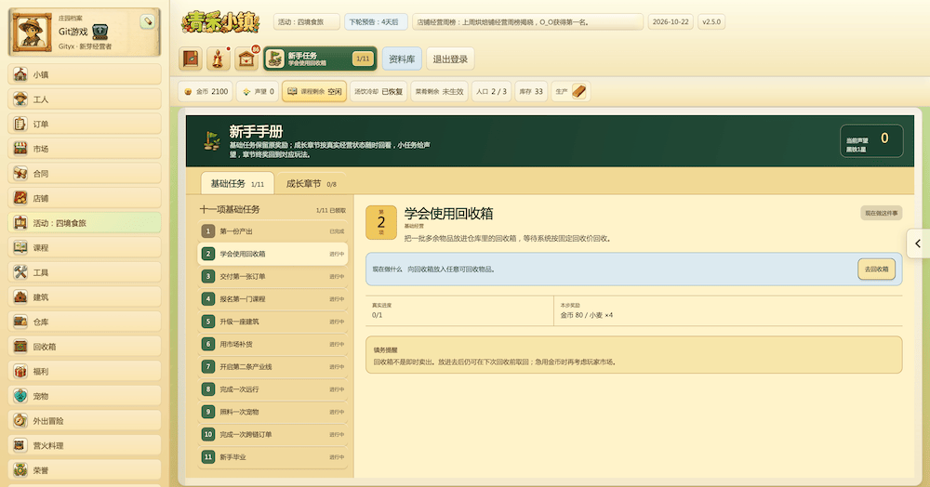Click the date 2026-10-22 label

[x=671, y=22]
